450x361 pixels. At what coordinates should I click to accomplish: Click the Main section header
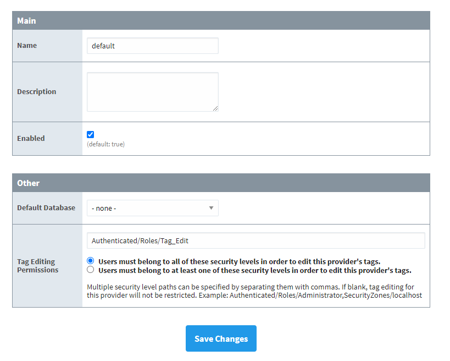coord(26,20)
